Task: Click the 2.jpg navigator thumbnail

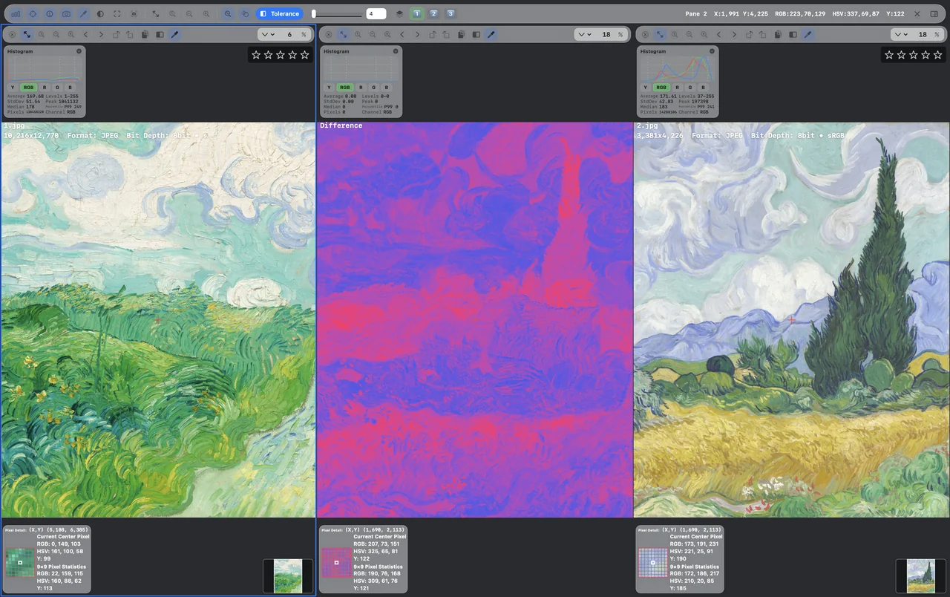Action: coord(921,576)
